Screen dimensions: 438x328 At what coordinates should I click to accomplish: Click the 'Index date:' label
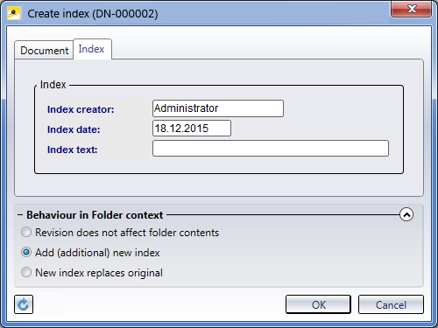pos(74,129)
